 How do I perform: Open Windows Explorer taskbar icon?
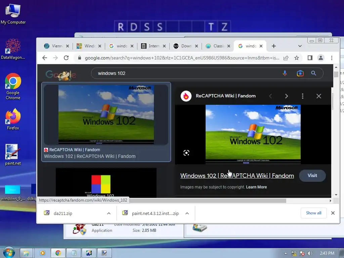pos(26,253)
